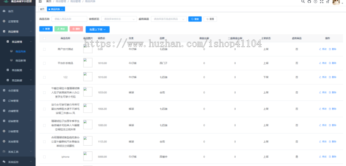Open the 批量上下架 dropdown button
Screen dimensions: 346x166
98,29
